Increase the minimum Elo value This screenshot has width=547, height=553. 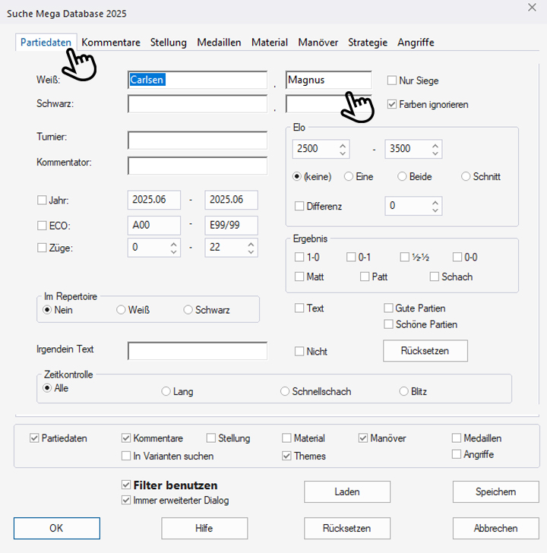click(343, 145)
